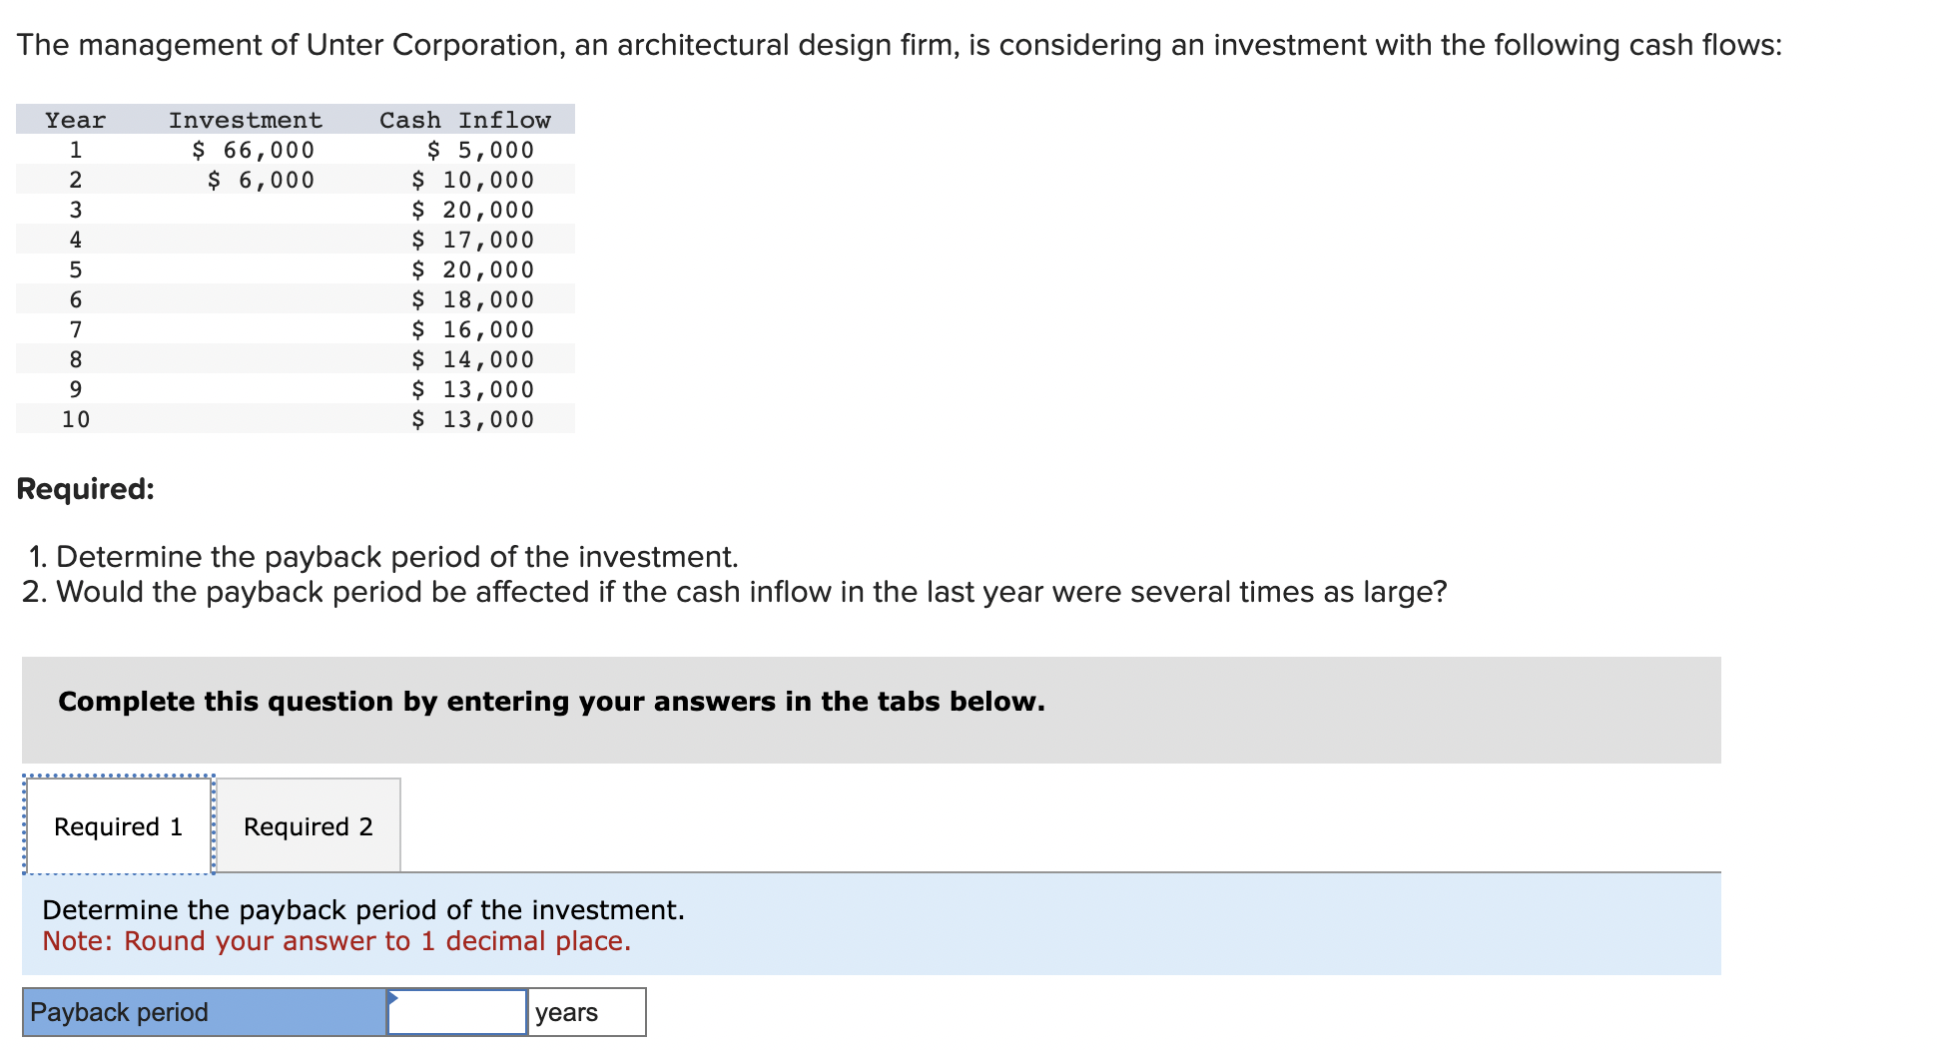Click the Payback period answer input field
This screenshot has height=1050, width=1937.
(457, 1011)
